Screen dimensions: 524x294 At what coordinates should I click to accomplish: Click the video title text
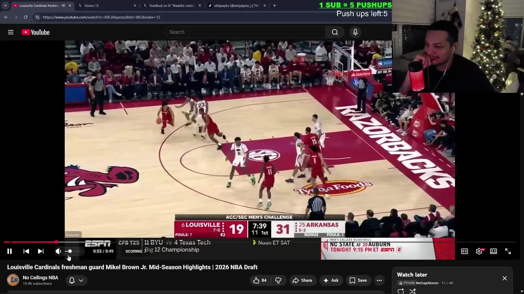[x=132, y=267]
